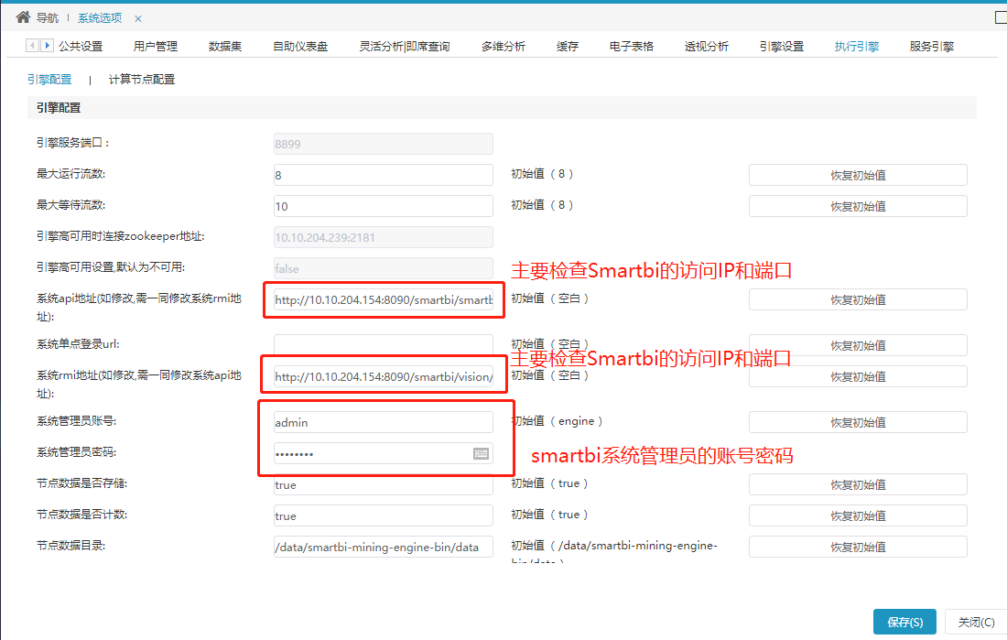The height and width of the screenshot is (640, 1007).
Task: Click the 引擎配置 section header
Action: pyautogui.click(x=503, y=108)
